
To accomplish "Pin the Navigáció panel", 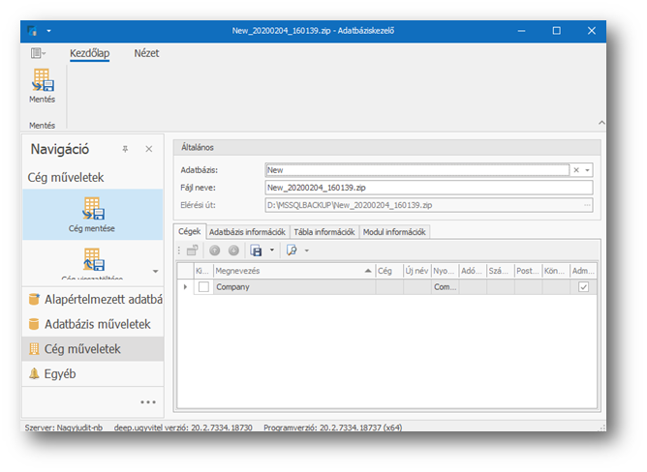I will (x=125, y=149).
